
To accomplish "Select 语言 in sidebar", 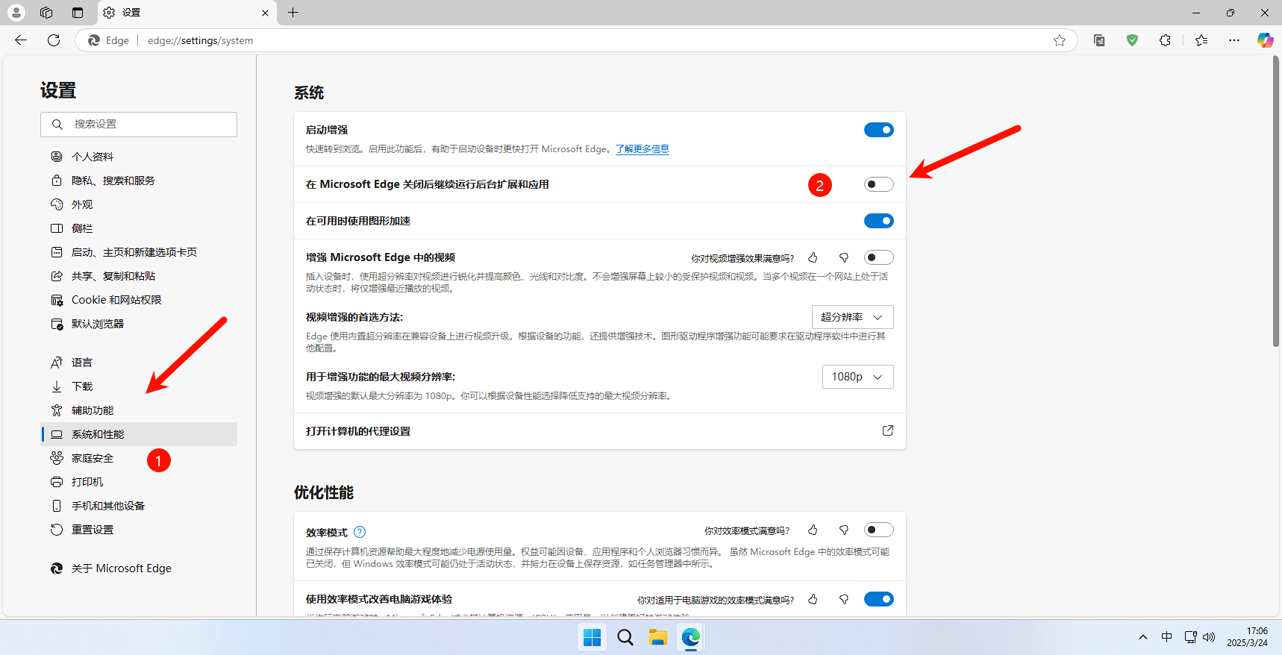I will click(x=139, y=363).
